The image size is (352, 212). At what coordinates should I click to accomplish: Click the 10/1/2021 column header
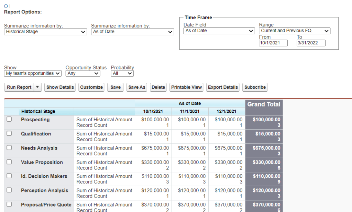153,111
